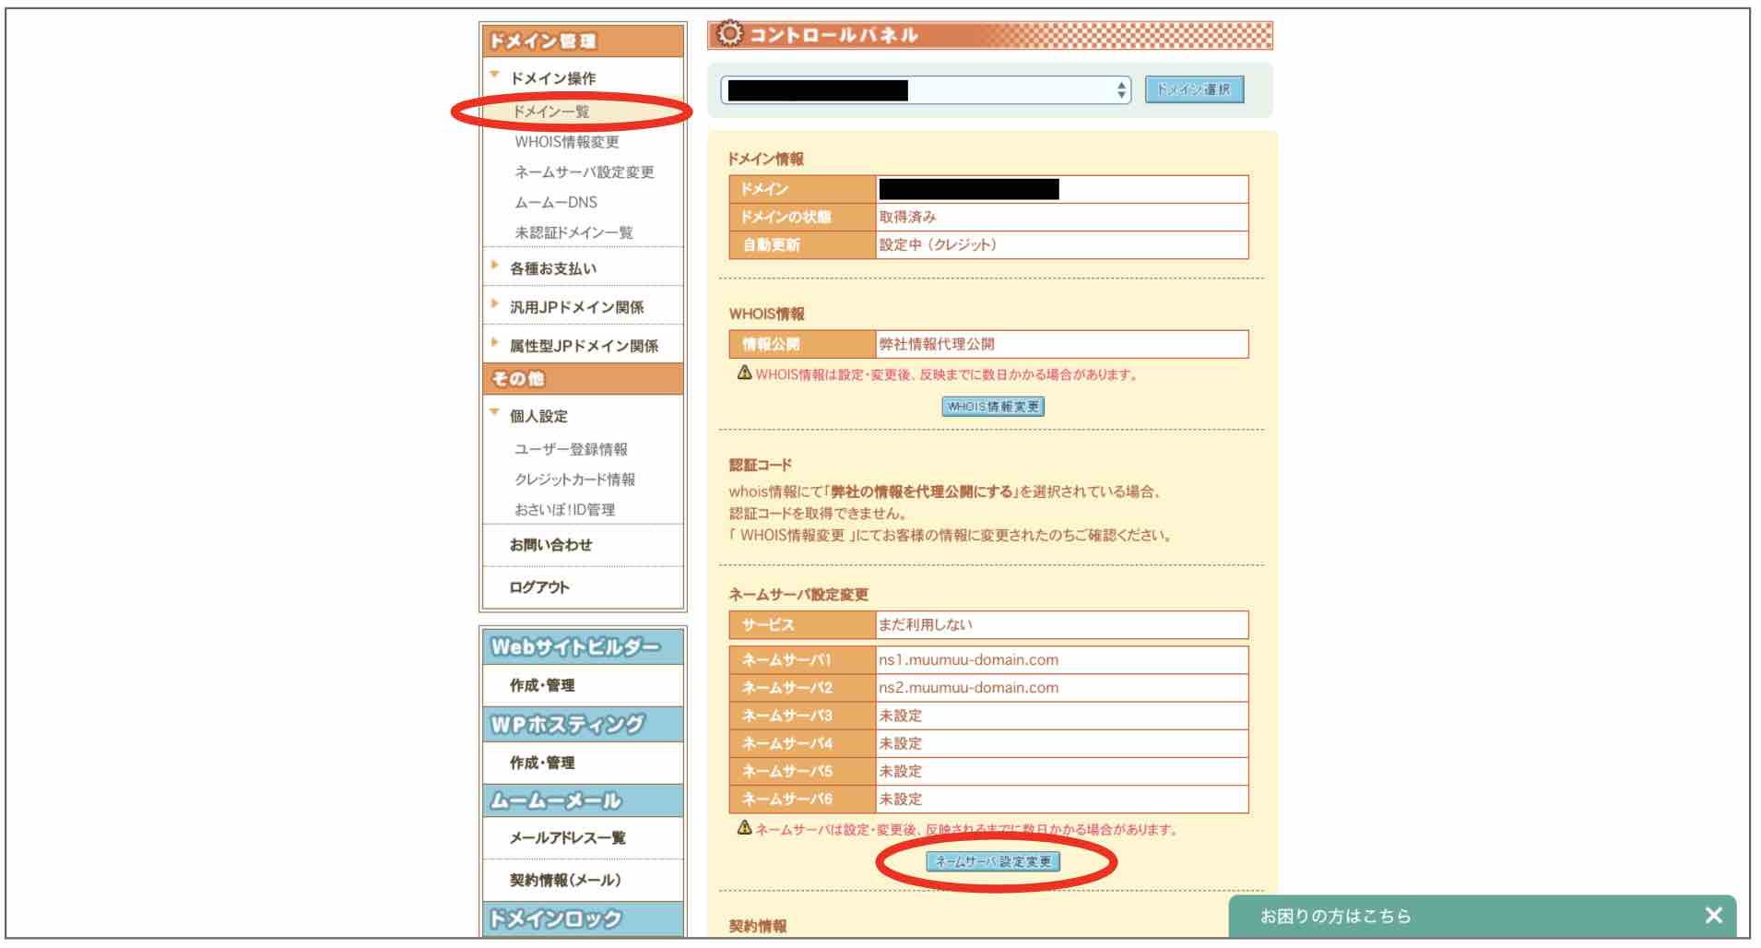
Task: Expand the 属性型JPドメイン関係 section
Action: pos(584,346)
